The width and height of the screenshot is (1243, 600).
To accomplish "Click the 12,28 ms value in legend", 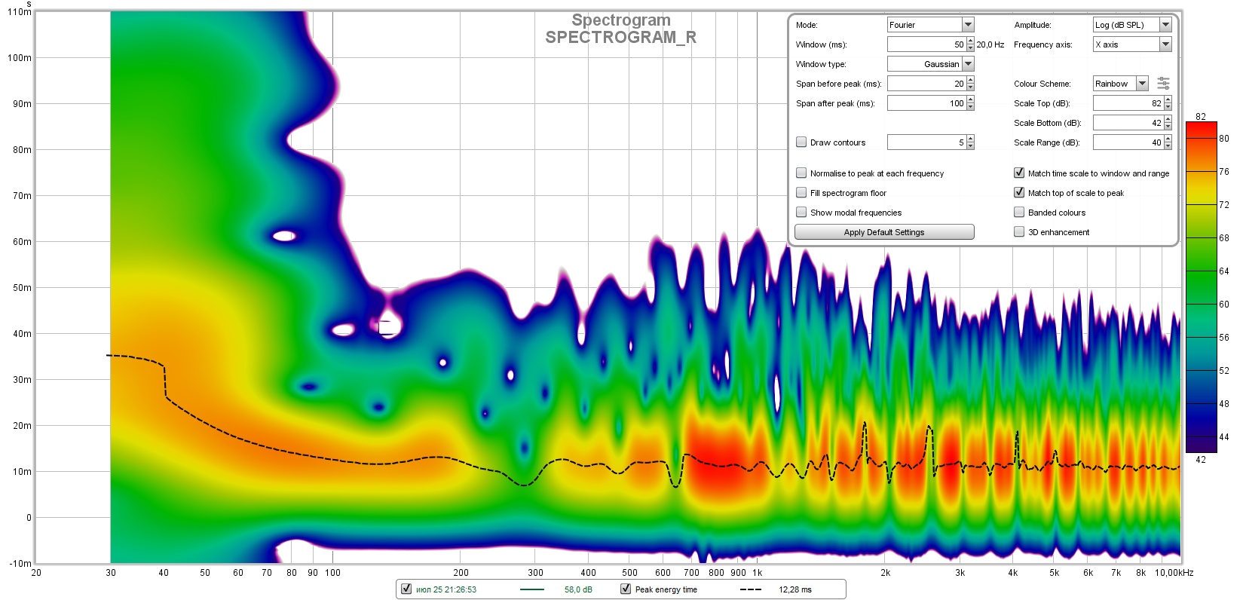I will coord(795,589).
